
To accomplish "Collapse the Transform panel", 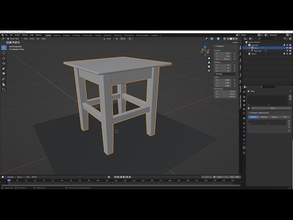I will (219, 46).
